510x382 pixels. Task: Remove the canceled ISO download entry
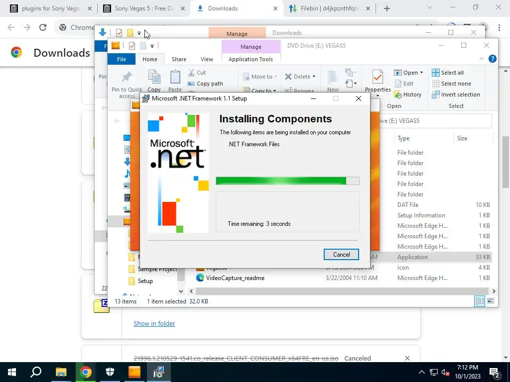407,358
